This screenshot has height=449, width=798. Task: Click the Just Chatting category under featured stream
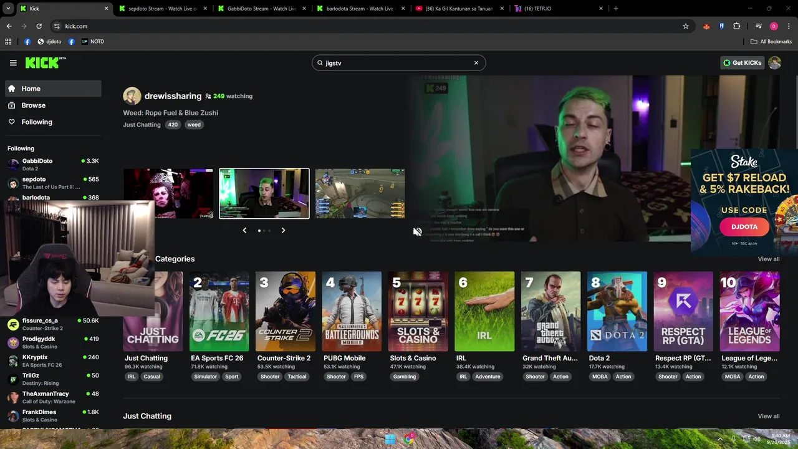click(142, 125)
